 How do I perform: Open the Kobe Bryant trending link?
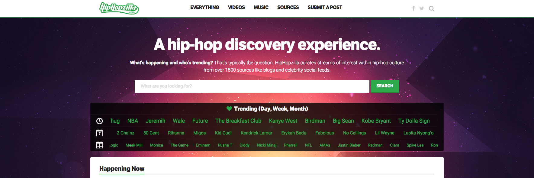pos(376,121)
